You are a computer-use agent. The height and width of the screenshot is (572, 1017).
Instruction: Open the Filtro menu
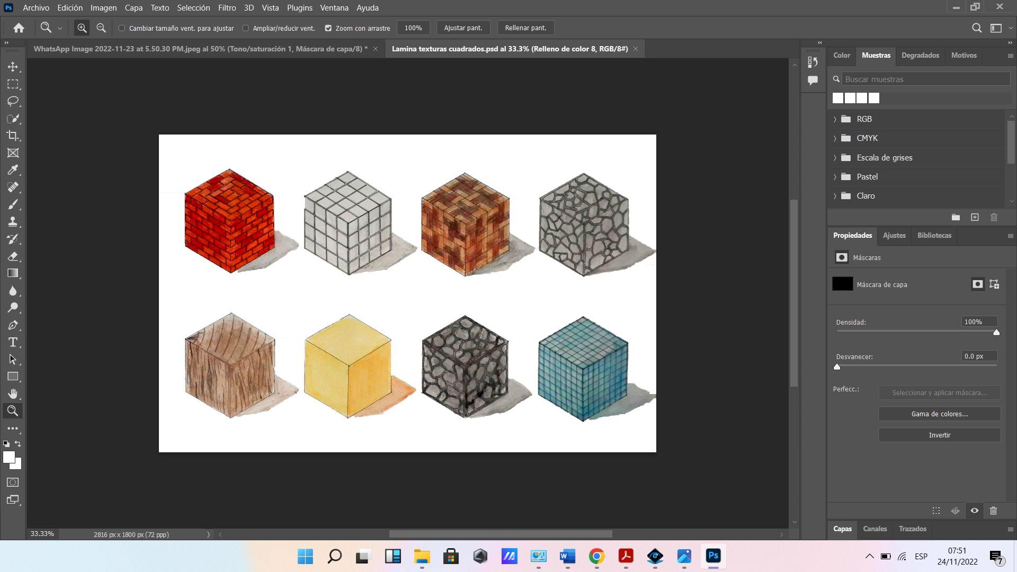[x=227, y=8]
